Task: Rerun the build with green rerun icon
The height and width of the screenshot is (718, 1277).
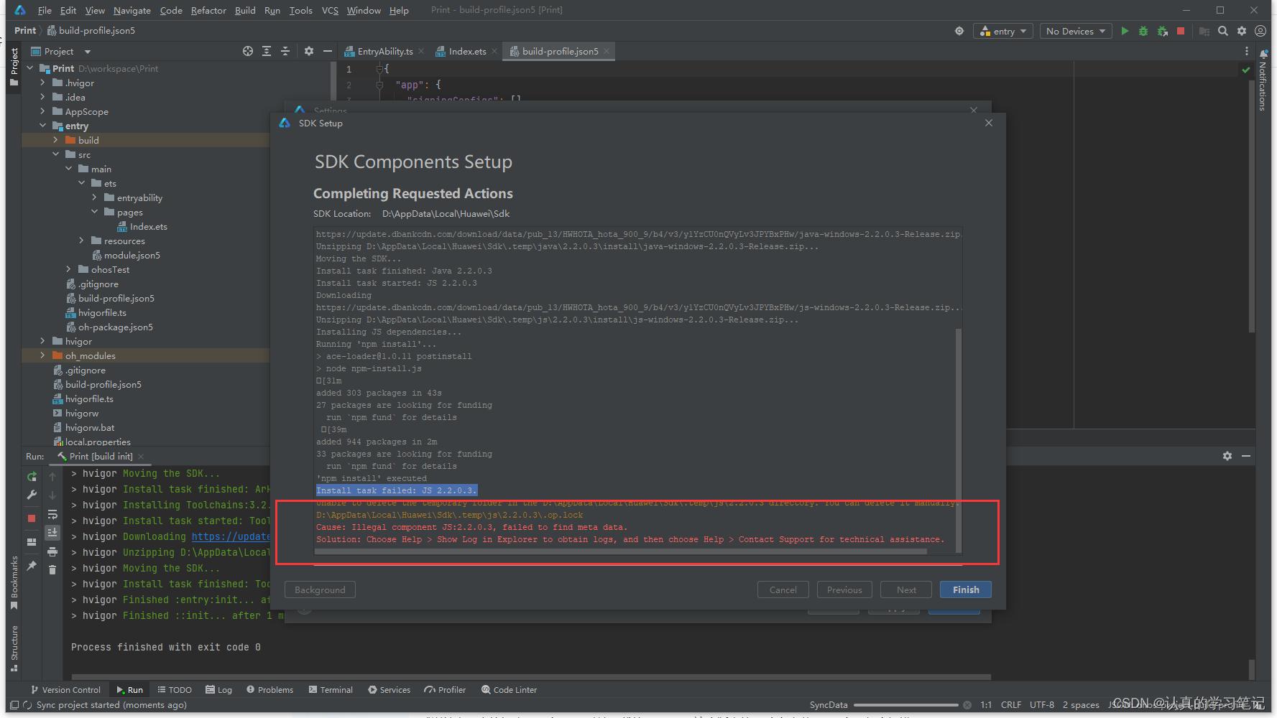Action: point(32,477)
